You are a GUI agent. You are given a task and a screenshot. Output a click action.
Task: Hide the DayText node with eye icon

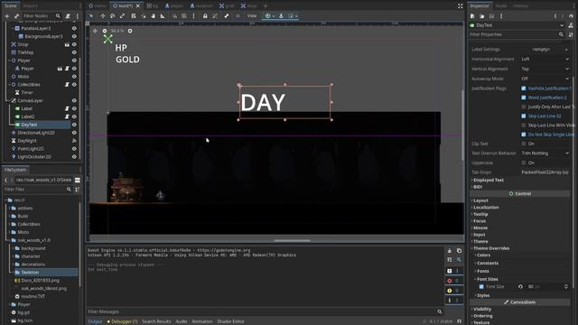(74, 125)
